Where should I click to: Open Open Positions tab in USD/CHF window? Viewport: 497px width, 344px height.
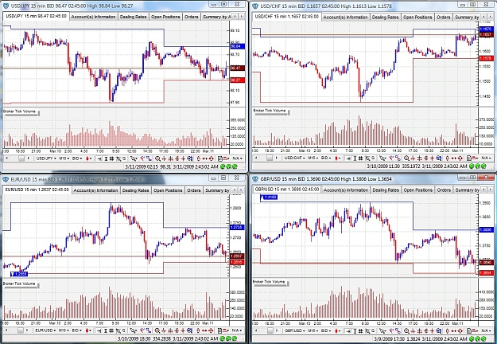click(417, 18)
